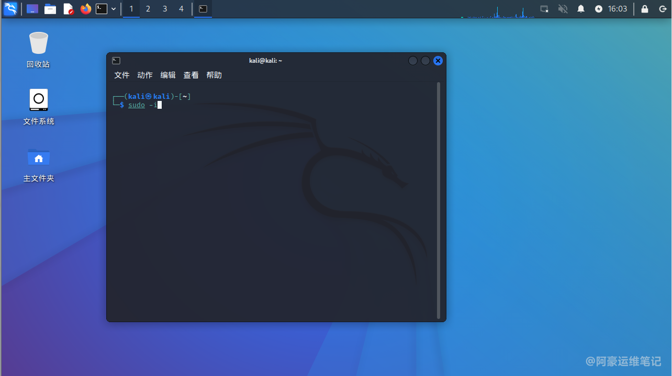Click the power manager lightning icon
This screenshot has height=376, width=672.
point(599,9)
